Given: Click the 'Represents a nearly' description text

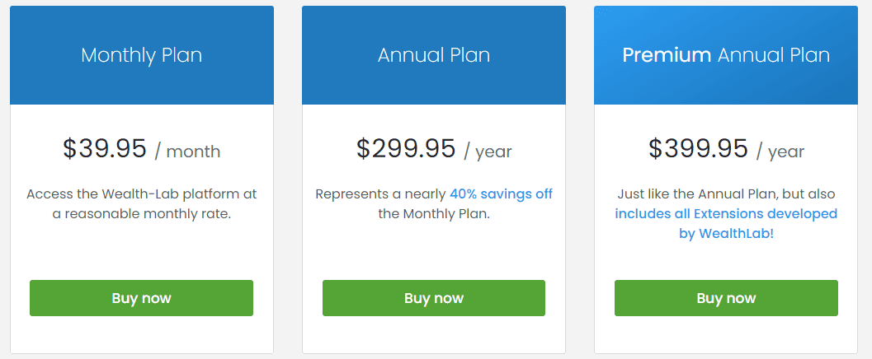Looking at the screenshot, I should pyautogui.click(x=380, y=194).
